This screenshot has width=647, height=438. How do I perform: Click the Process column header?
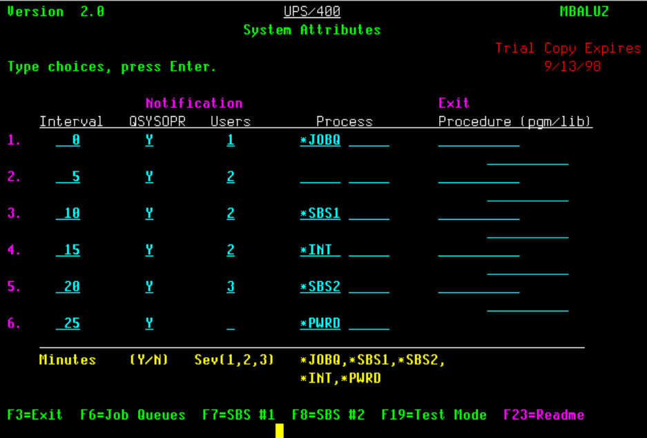point(345,122)
